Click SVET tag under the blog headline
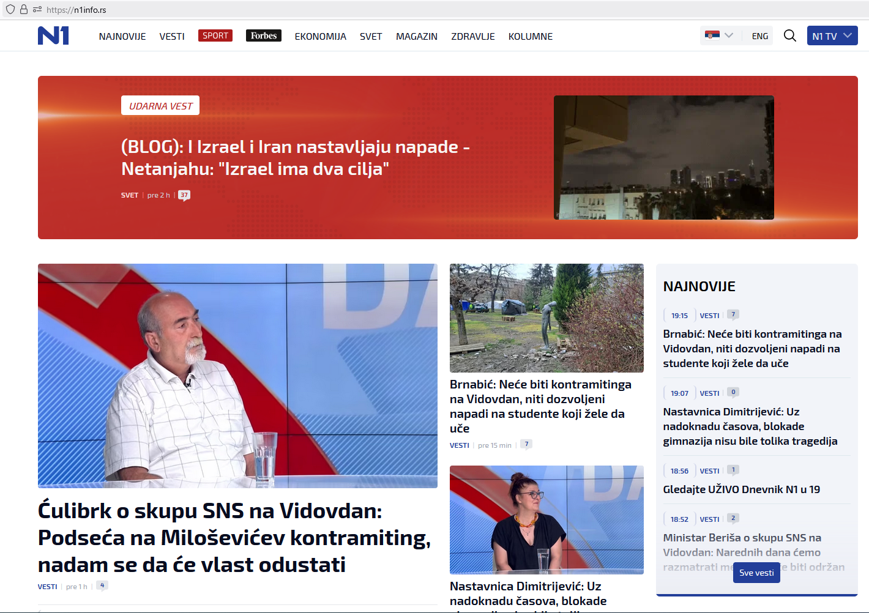The width and height of the screenshot is (869, 613). [x=130, y=195]
